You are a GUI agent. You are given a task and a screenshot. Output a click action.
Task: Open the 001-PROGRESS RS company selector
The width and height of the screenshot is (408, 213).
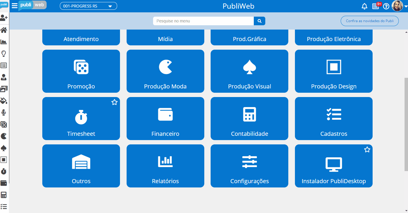pyautogui.click(x=88, y=6)
